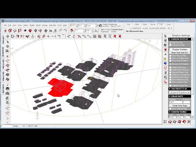196x147 pixels.
Task: Click the red rays icon in panel selector
Action: 165,68
